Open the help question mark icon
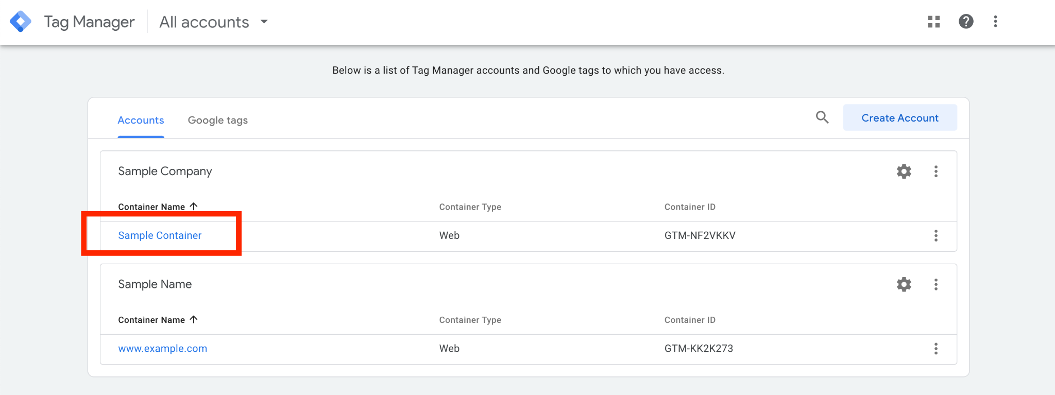 966,22
